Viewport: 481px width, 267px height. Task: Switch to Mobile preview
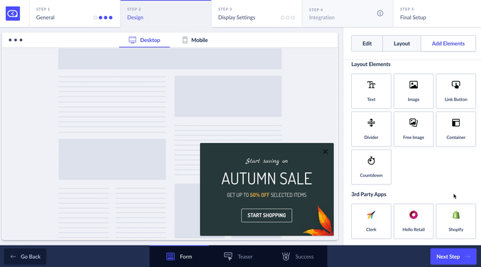click(195, 40)
